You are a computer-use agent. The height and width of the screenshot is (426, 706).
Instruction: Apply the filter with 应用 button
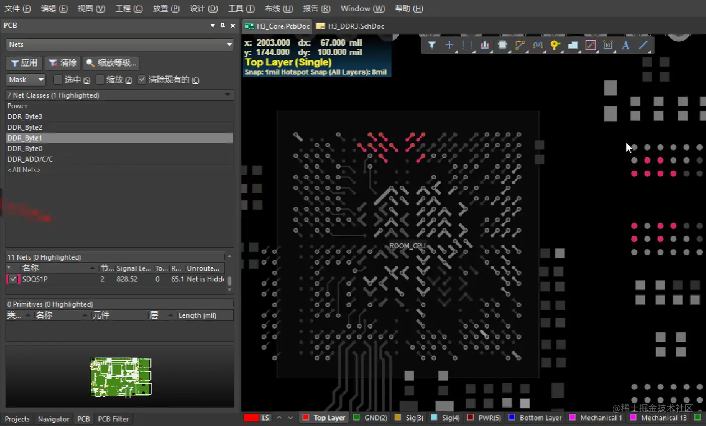click(x=24, y=63)
